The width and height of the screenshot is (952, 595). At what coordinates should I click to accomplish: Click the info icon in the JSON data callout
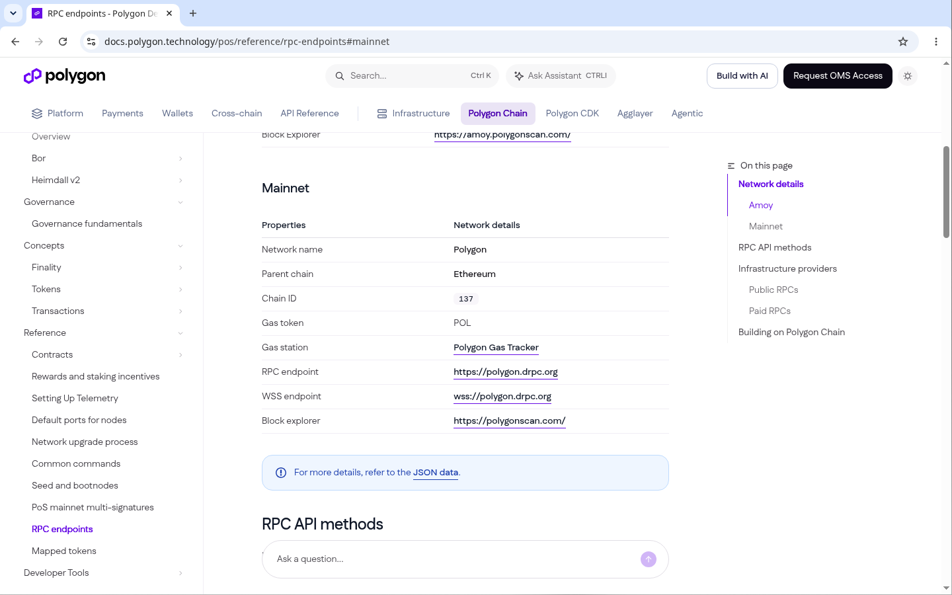(281, 473)
